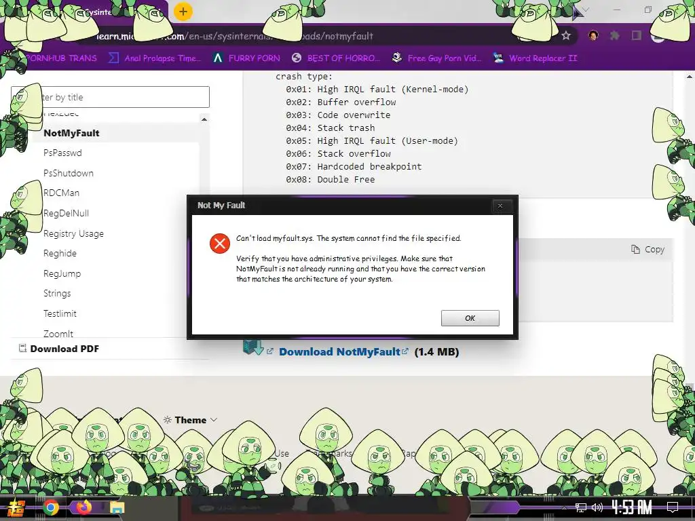Select the '0x08: Double Free' line

pos(331,179)
